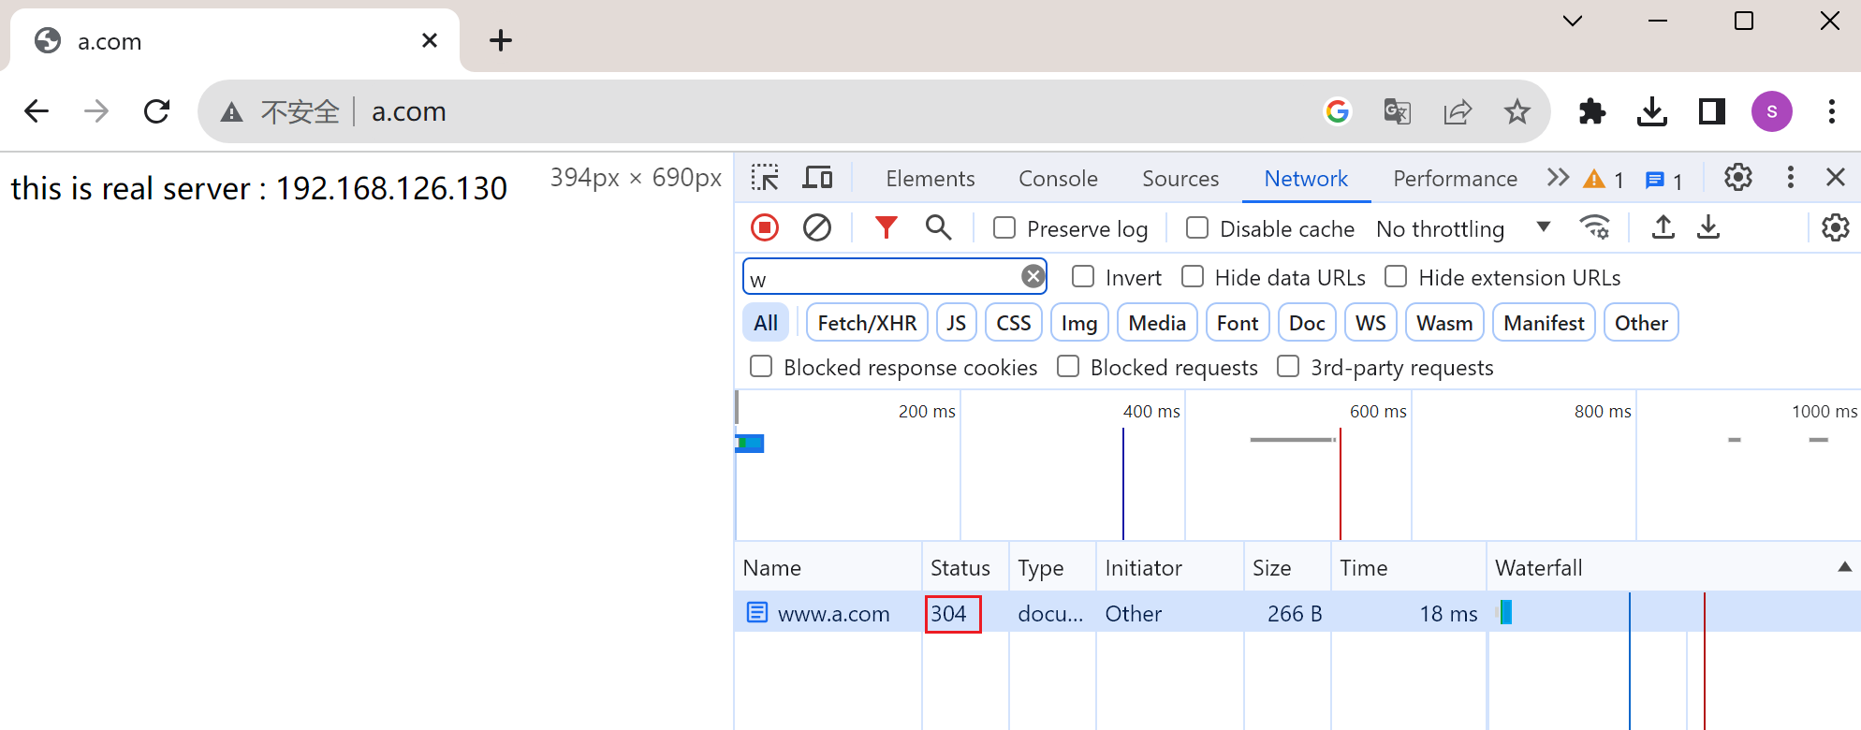Open network conditions Wi-Fi icon
This screenshot has height=730, width=1861.
pos(1594,227)
